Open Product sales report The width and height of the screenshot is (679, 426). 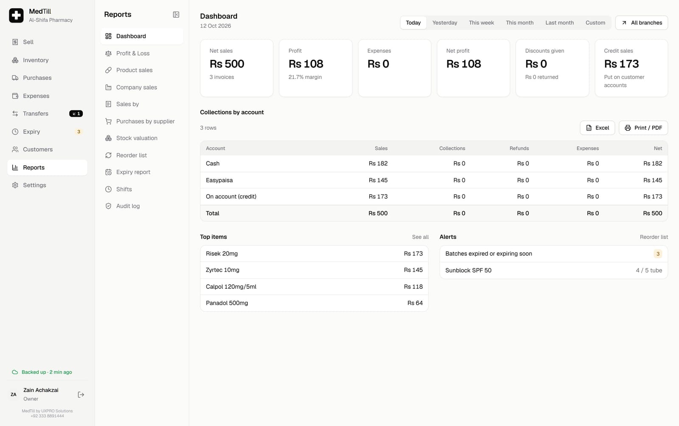(142, 70)
